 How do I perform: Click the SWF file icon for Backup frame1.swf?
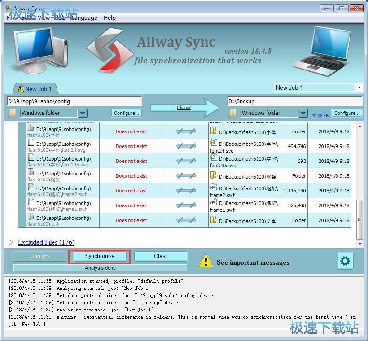coord(213,201)
